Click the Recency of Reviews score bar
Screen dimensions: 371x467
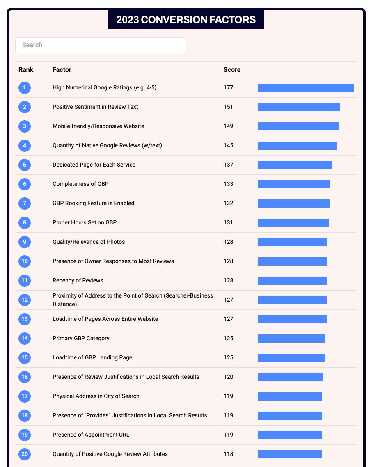click(x=292, y=281)
